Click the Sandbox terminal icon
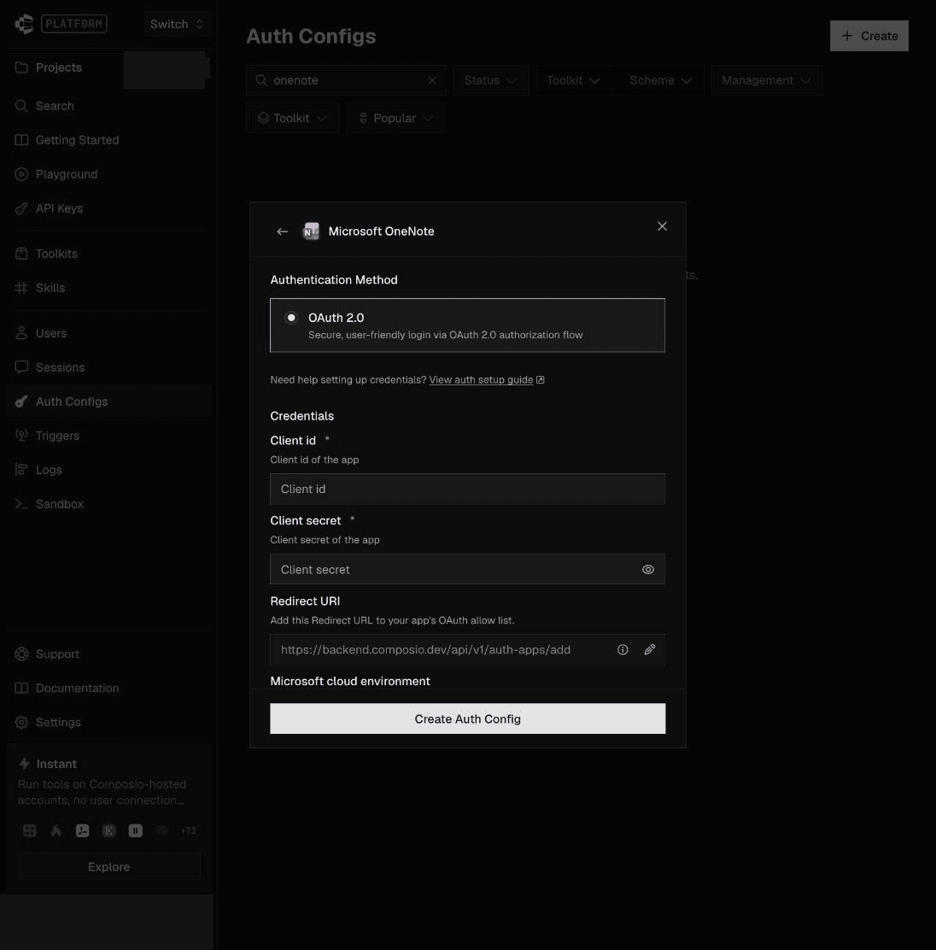This screenshot has height=950, width=936. click(x=21, y=504)
